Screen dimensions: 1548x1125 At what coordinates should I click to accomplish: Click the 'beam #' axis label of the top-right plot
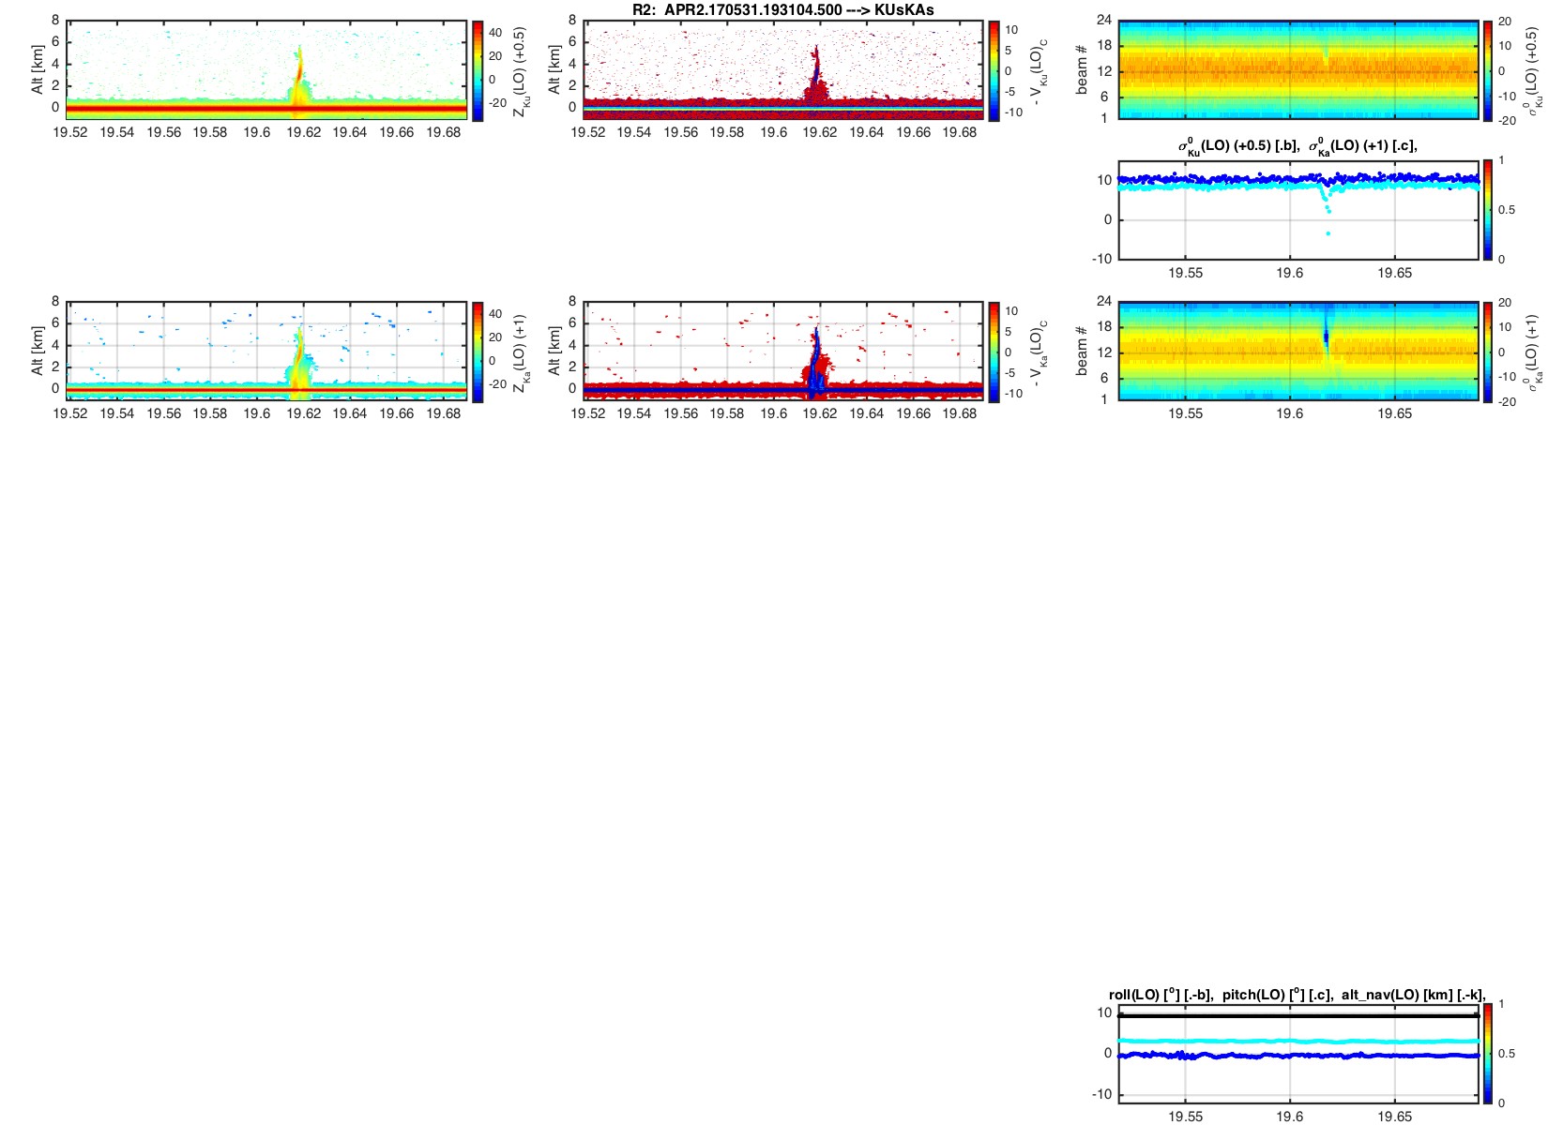(1082, 70)
